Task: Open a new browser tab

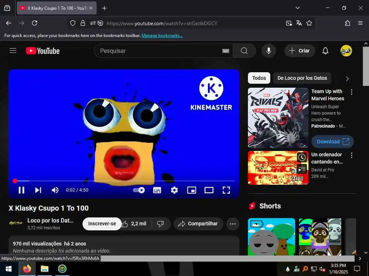Action: coord(104,8)
